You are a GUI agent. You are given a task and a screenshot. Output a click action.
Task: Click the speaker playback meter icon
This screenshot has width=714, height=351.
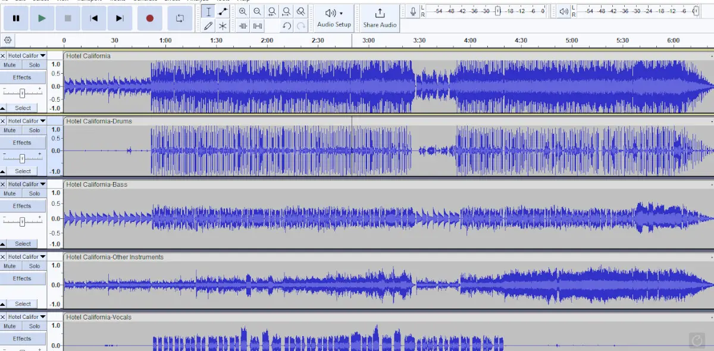point(564,11)
